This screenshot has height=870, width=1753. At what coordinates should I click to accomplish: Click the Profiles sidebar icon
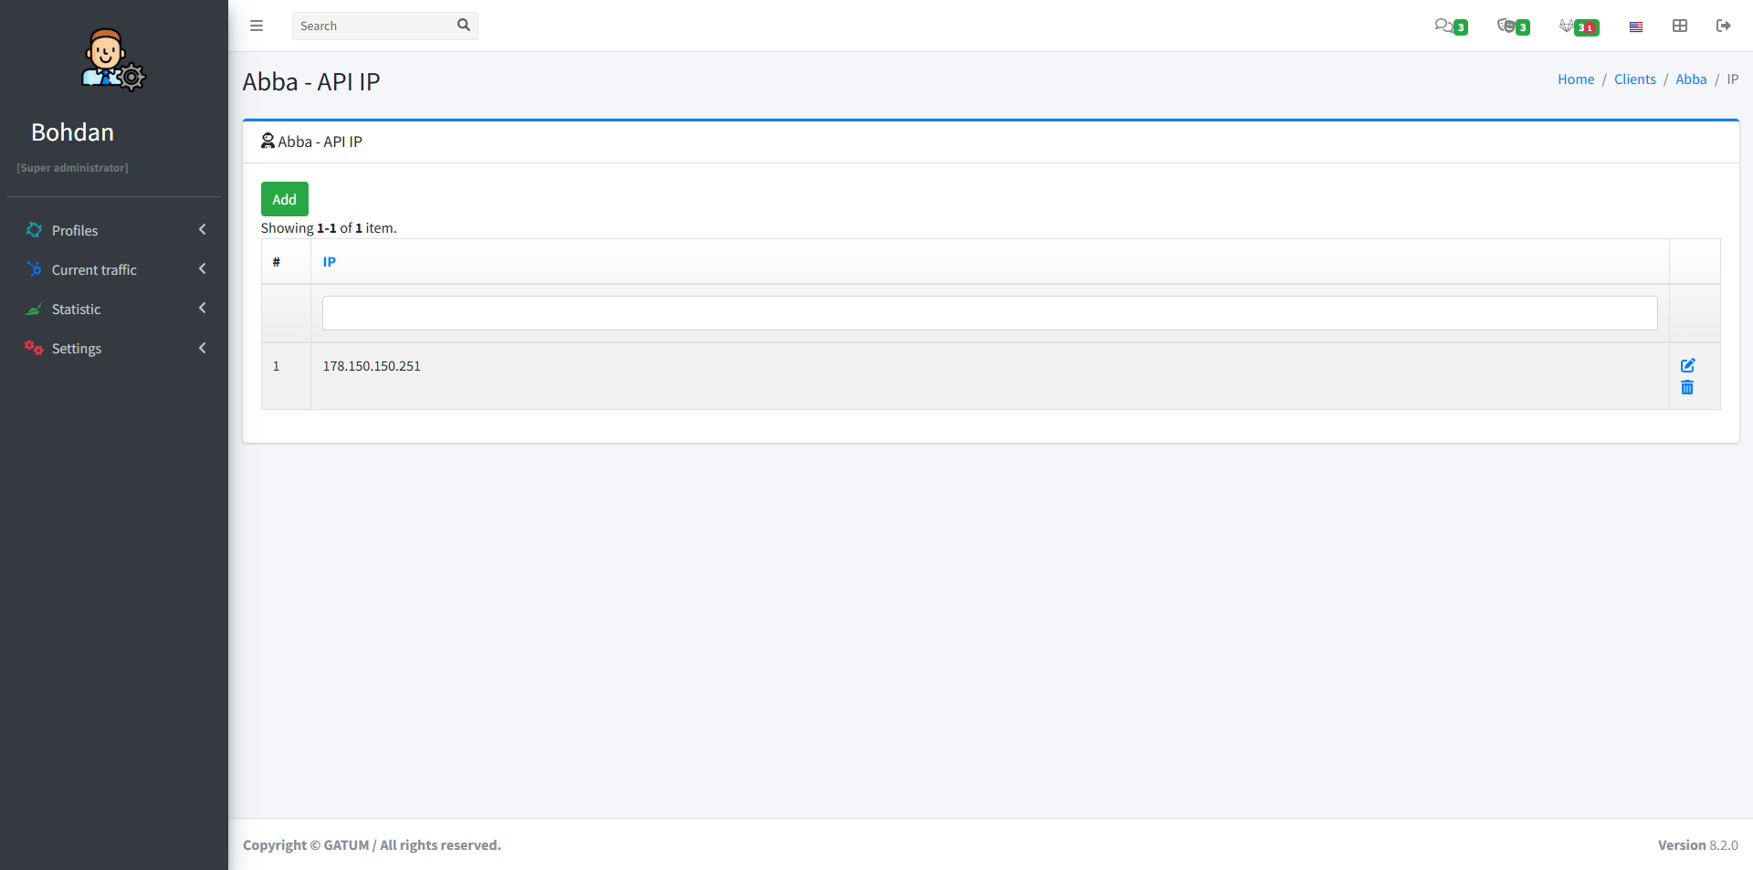click(34, 230)
